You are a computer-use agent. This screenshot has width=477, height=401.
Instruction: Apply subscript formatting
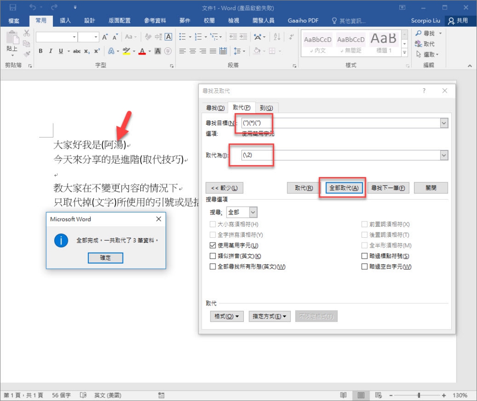coord(87,51)
